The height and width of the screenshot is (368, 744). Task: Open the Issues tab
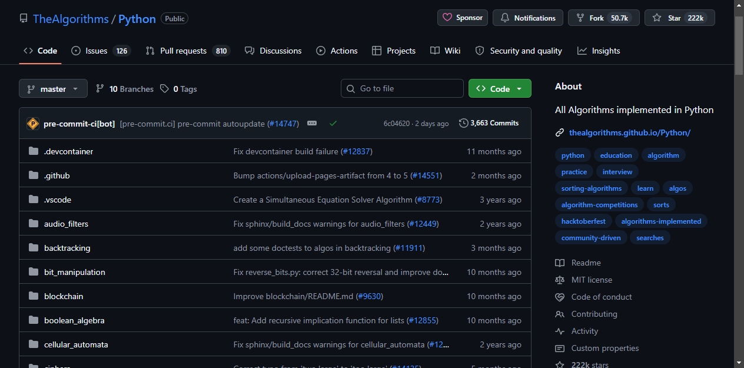(x=100, y=51)
